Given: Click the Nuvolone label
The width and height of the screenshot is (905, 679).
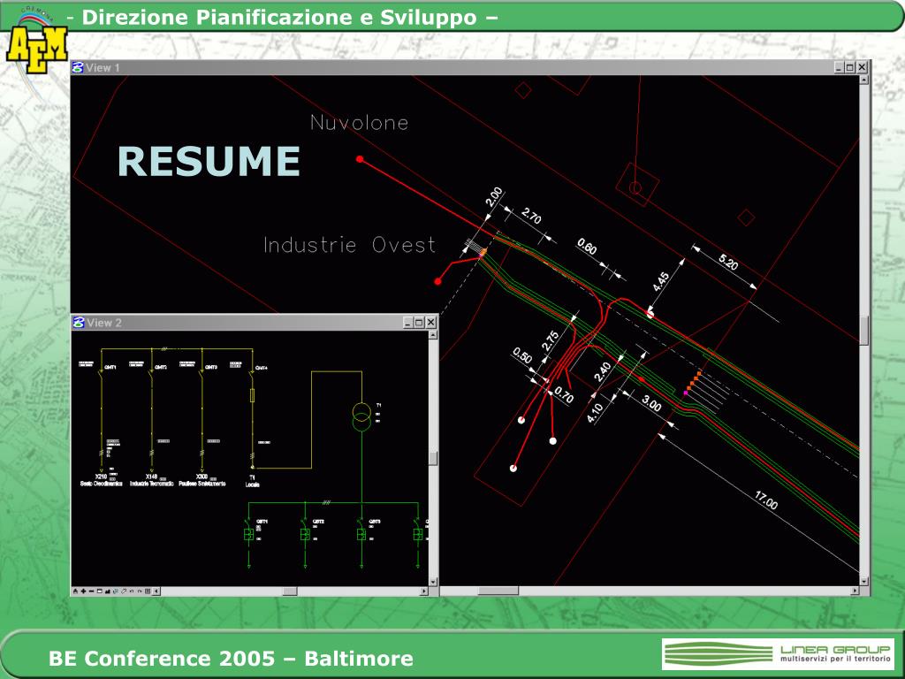Looking at the screenshot, I should tap(359, 122).
